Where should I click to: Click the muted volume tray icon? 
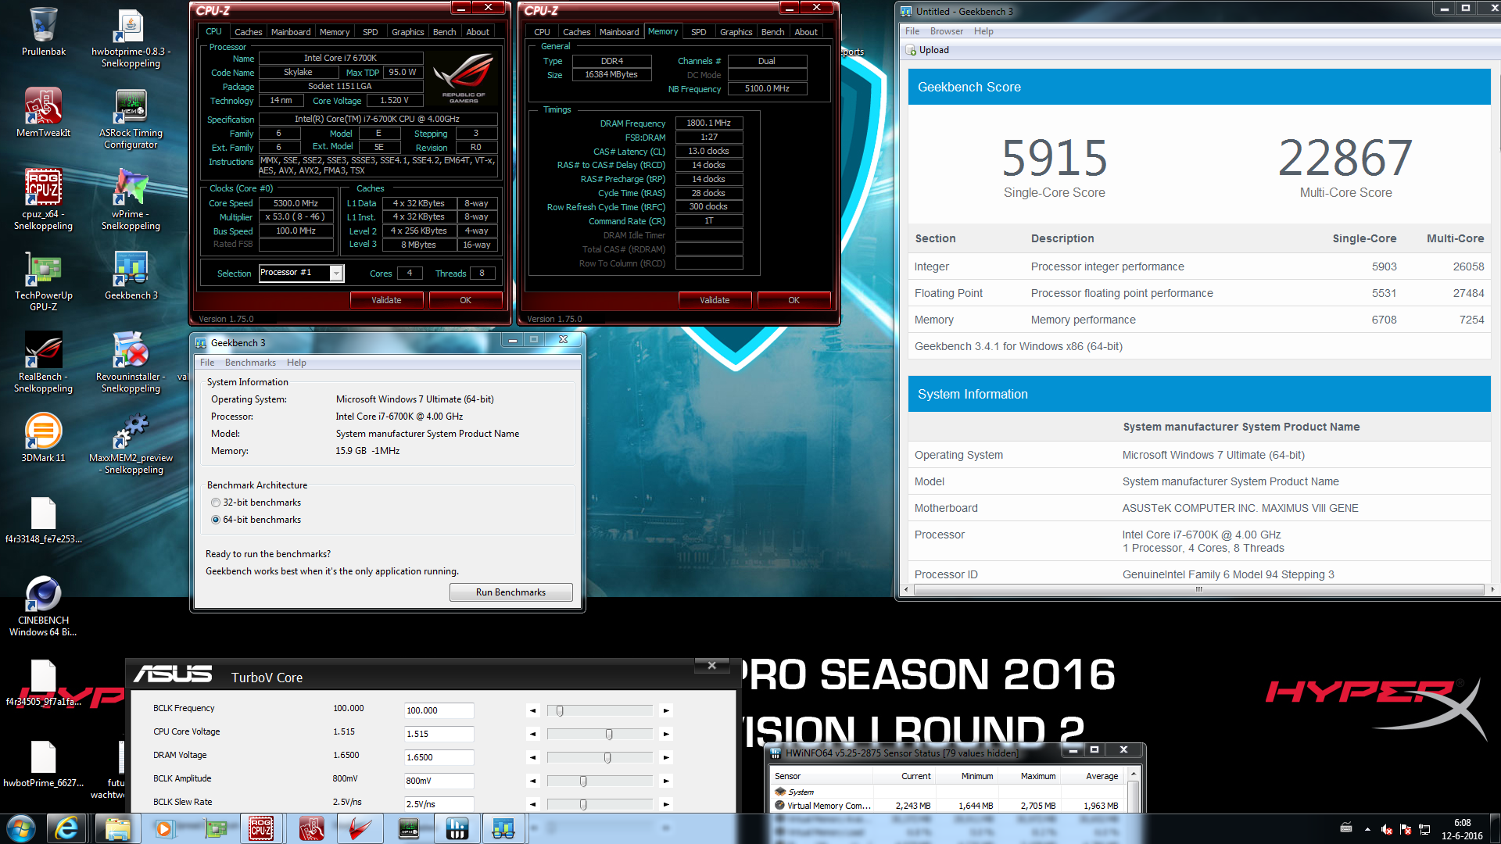(1386, 829)
